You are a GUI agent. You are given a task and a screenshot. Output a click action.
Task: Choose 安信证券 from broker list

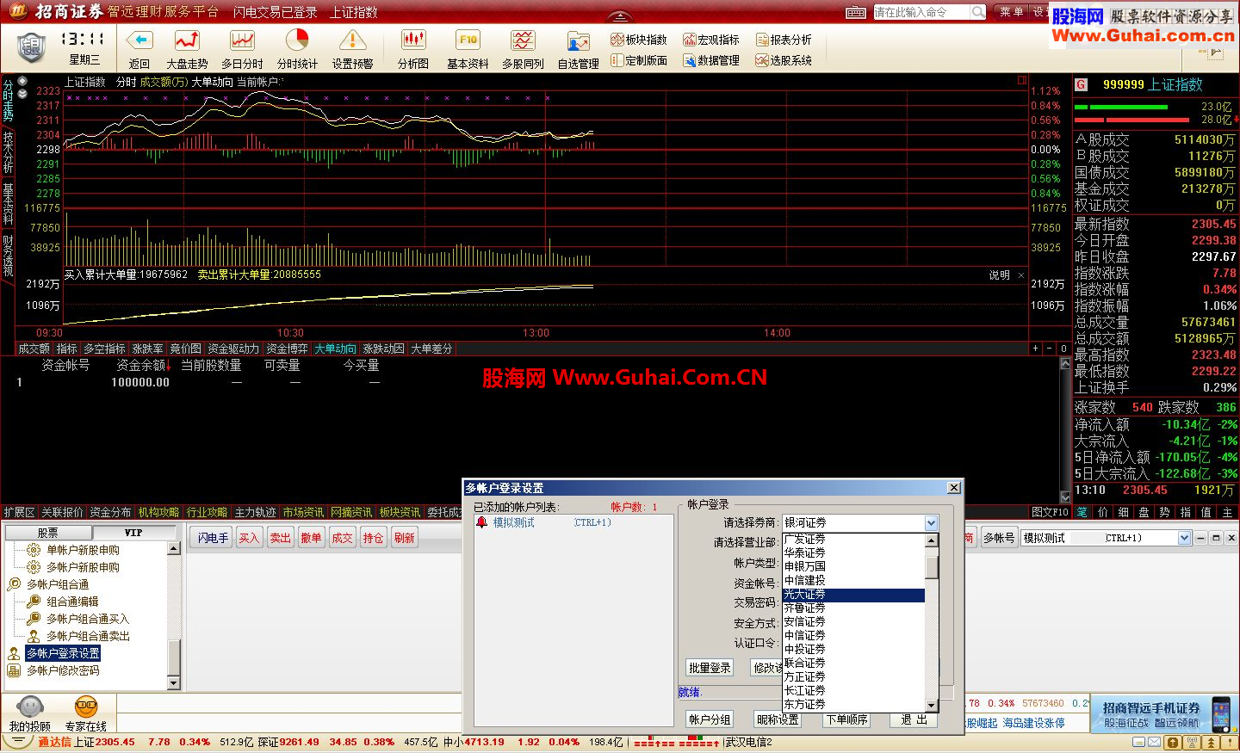(x=853, y=621)
